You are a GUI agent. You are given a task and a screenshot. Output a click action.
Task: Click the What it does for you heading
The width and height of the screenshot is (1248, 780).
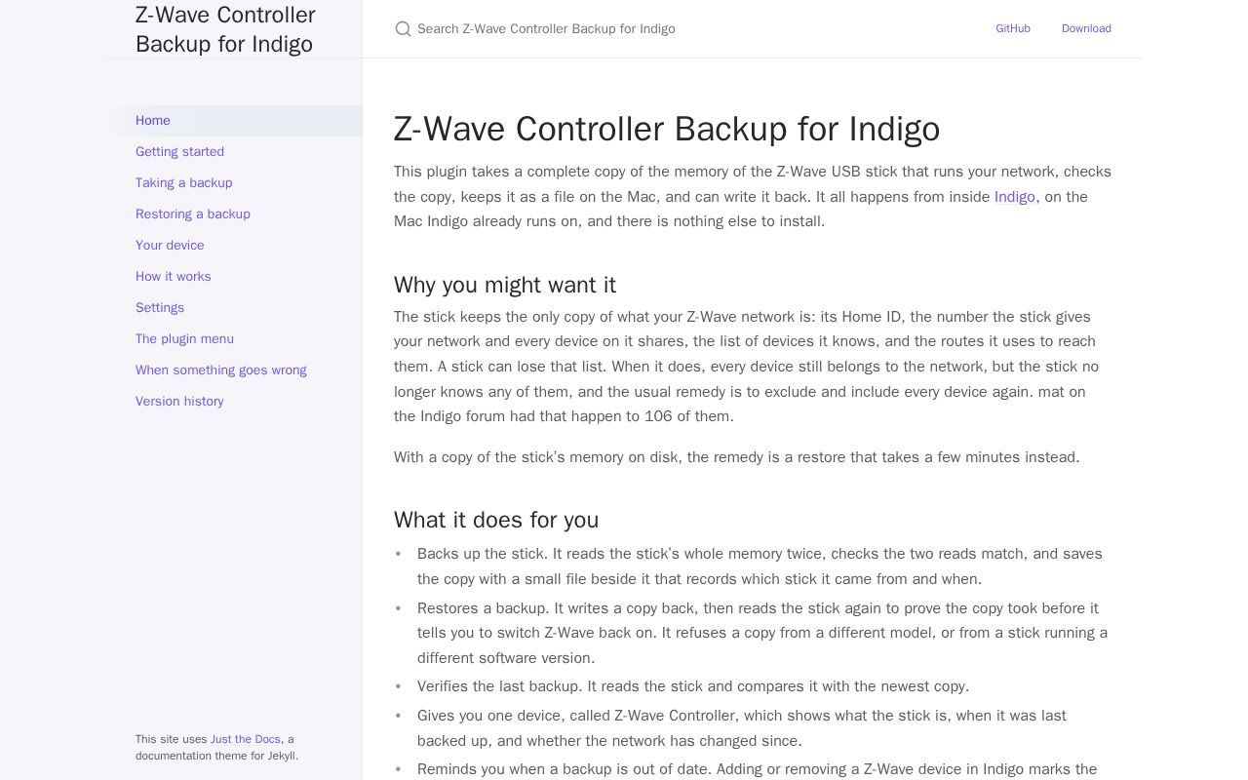[496, 520]
